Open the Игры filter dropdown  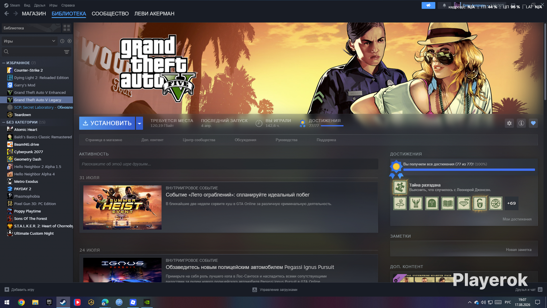coord(30,41)
